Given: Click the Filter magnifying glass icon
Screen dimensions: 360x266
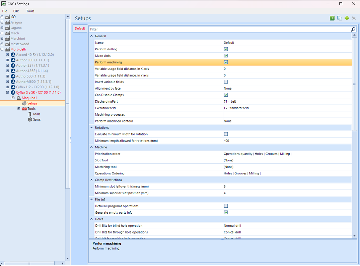Looking at the screenshot, I should [353, 29].
